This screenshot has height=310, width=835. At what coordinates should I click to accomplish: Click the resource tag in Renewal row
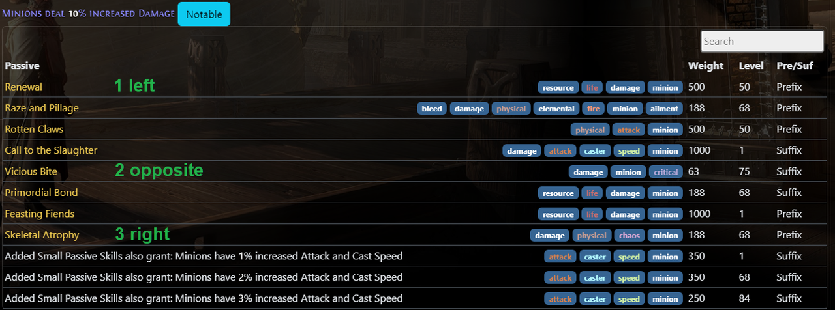(x=558, y=87)
